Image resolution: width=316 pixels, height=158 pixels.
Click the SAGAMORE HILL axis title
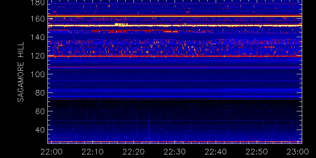click(21, 72)
